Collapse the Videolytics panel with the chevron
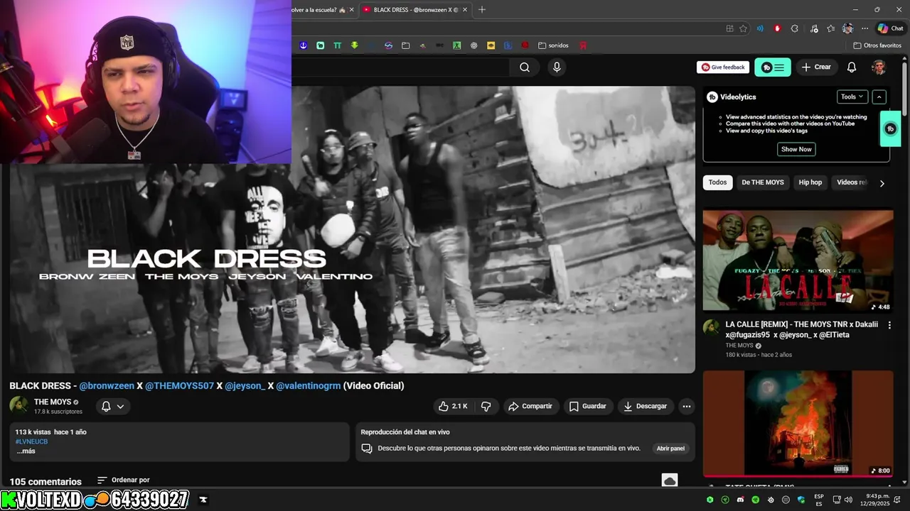Viewport: 910px width, 511px height. tap(879, 97)
